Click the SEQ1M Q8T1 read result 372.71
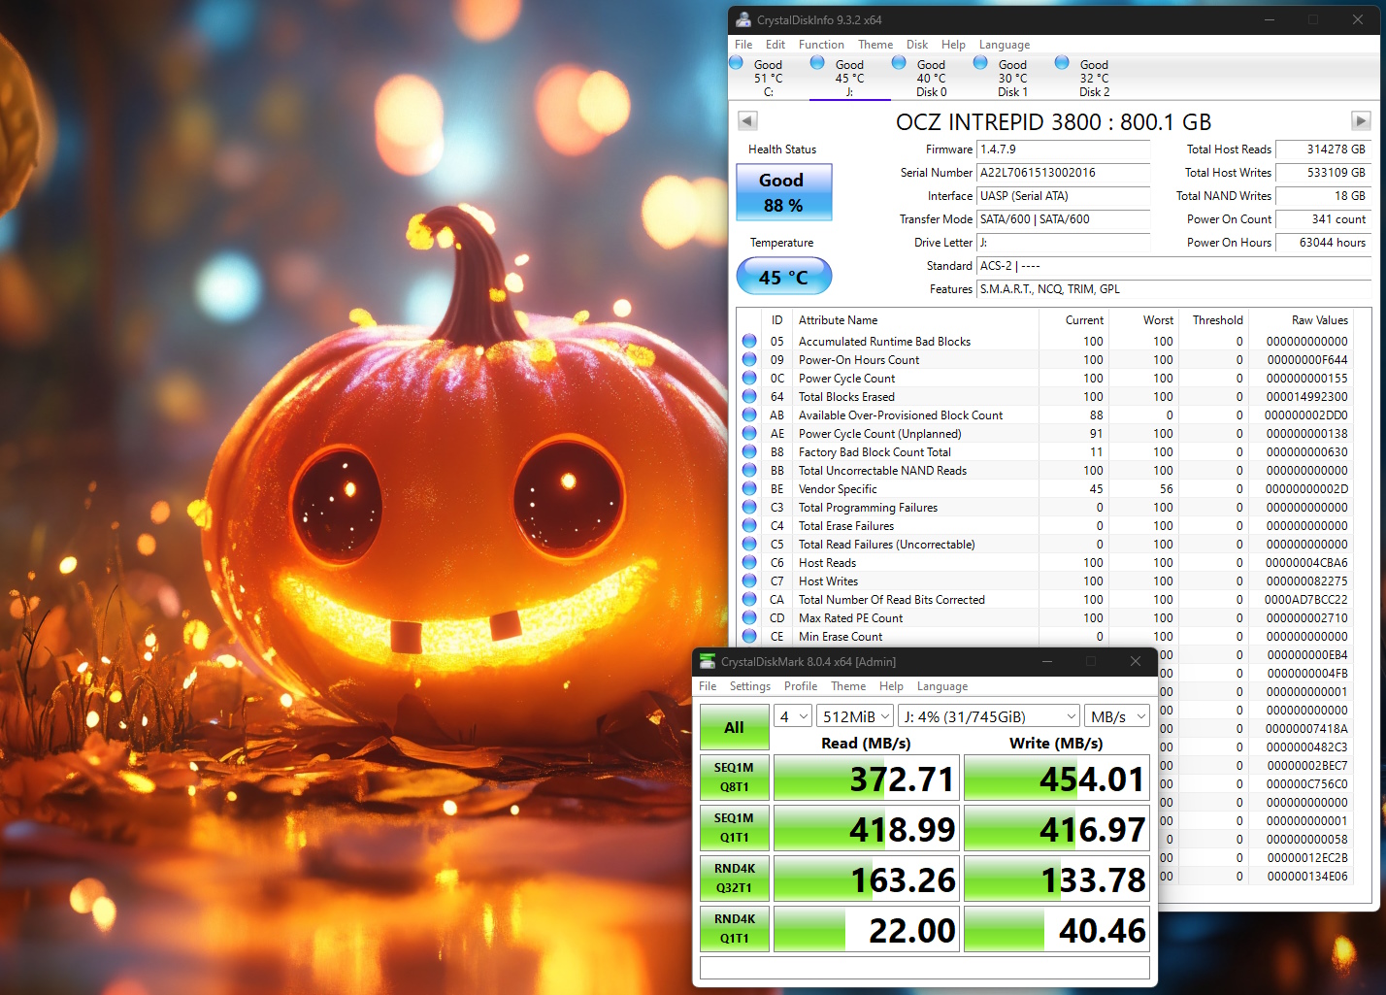The height and width of the screenshot is (995, 1386). 867,779
